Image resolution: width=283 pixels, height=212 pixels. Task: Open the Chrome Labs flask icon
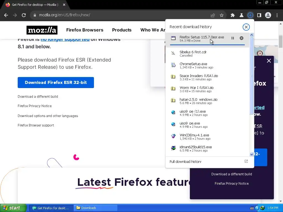[241, 15]
